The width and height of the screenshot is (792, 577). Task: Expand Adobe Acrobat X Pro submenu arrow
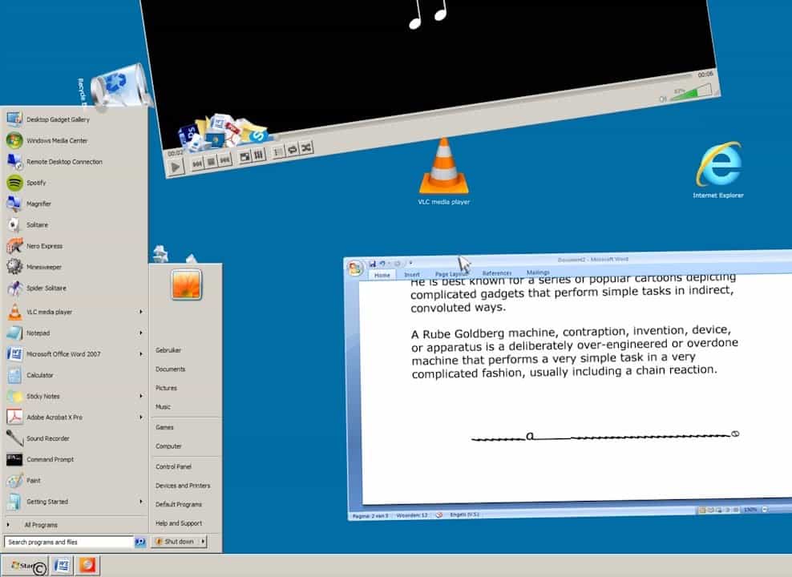coord(141,418)
